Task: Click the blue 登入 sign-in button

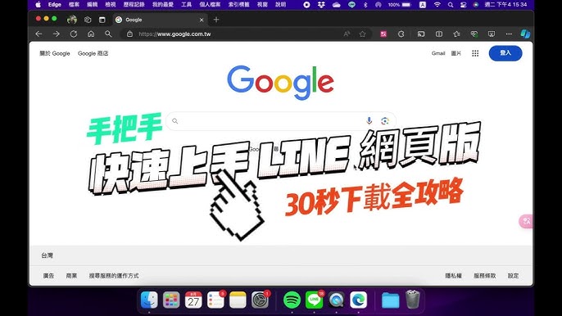Action: [505, 53]
